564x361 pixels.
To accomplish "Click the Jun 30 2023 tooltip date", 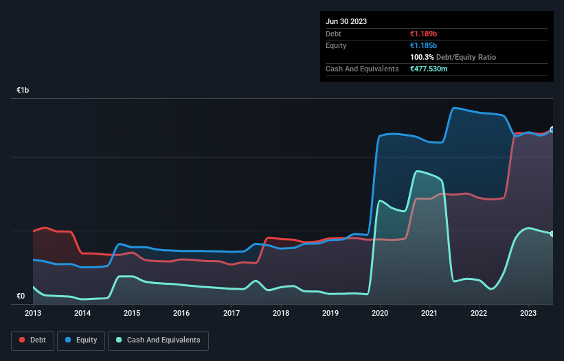I will (346, 21).
